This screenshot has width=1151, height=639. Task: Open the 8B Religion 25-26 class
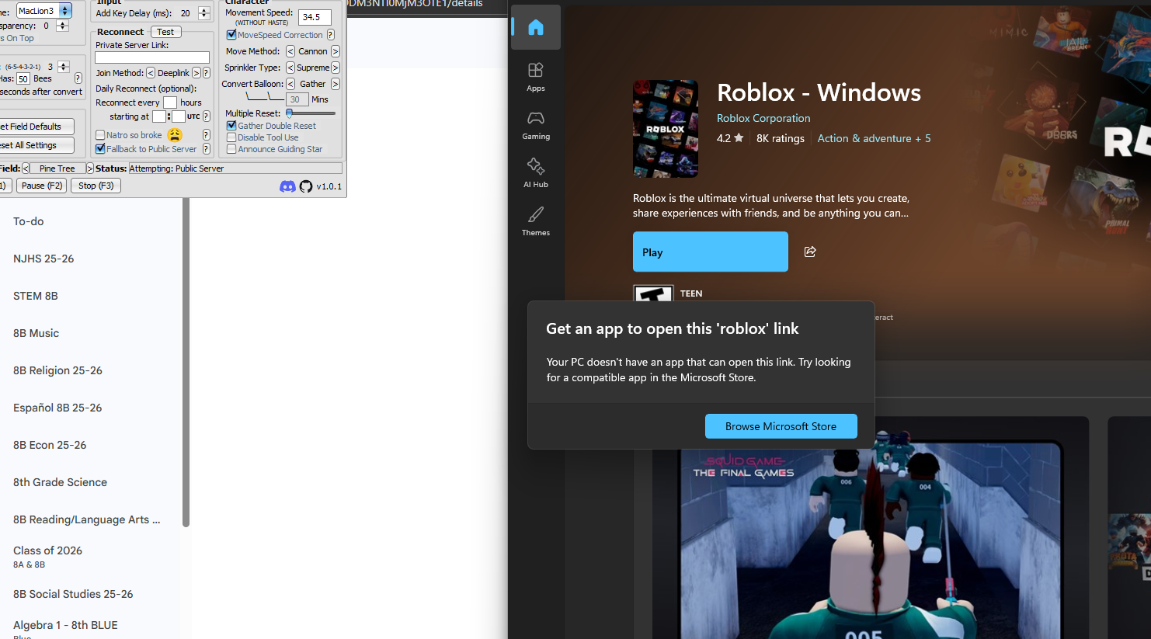tap(58, 370)
